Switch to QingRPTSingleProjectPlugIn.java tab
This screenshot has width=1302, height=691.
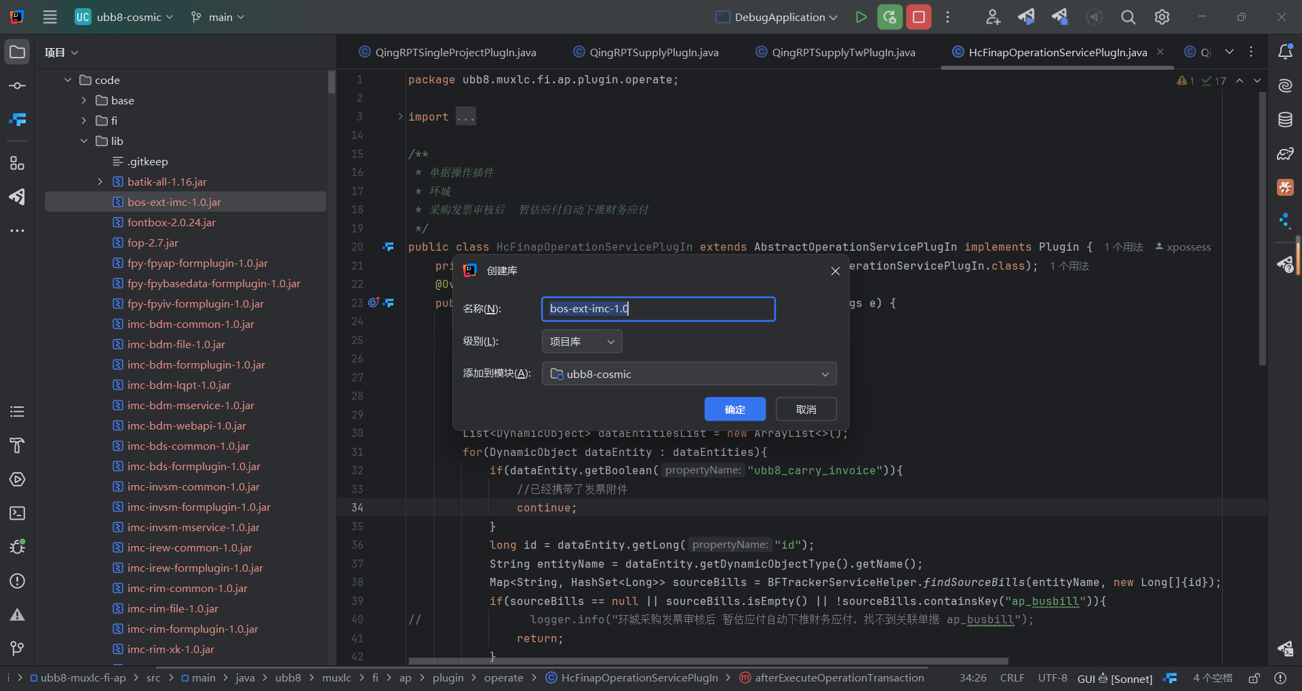(448, 52)
